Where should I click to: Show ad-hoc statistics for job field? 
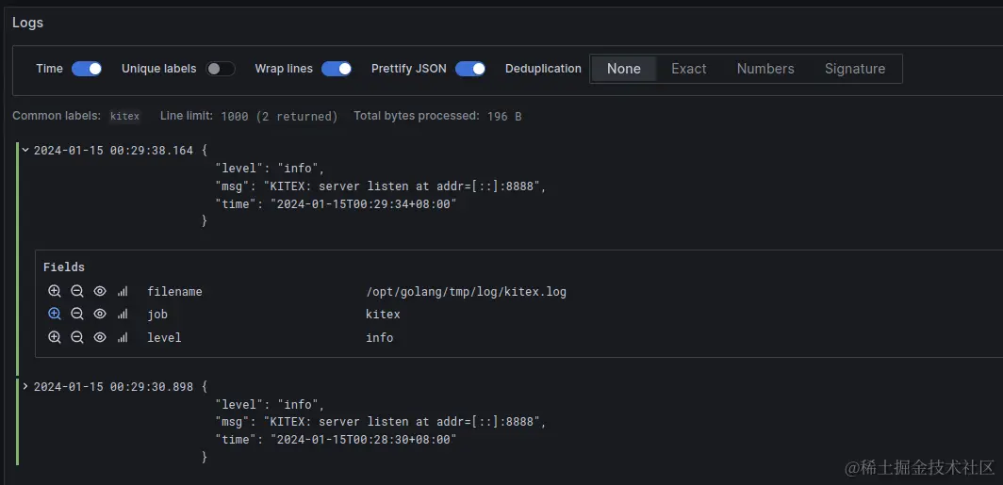tap(123, 315)
